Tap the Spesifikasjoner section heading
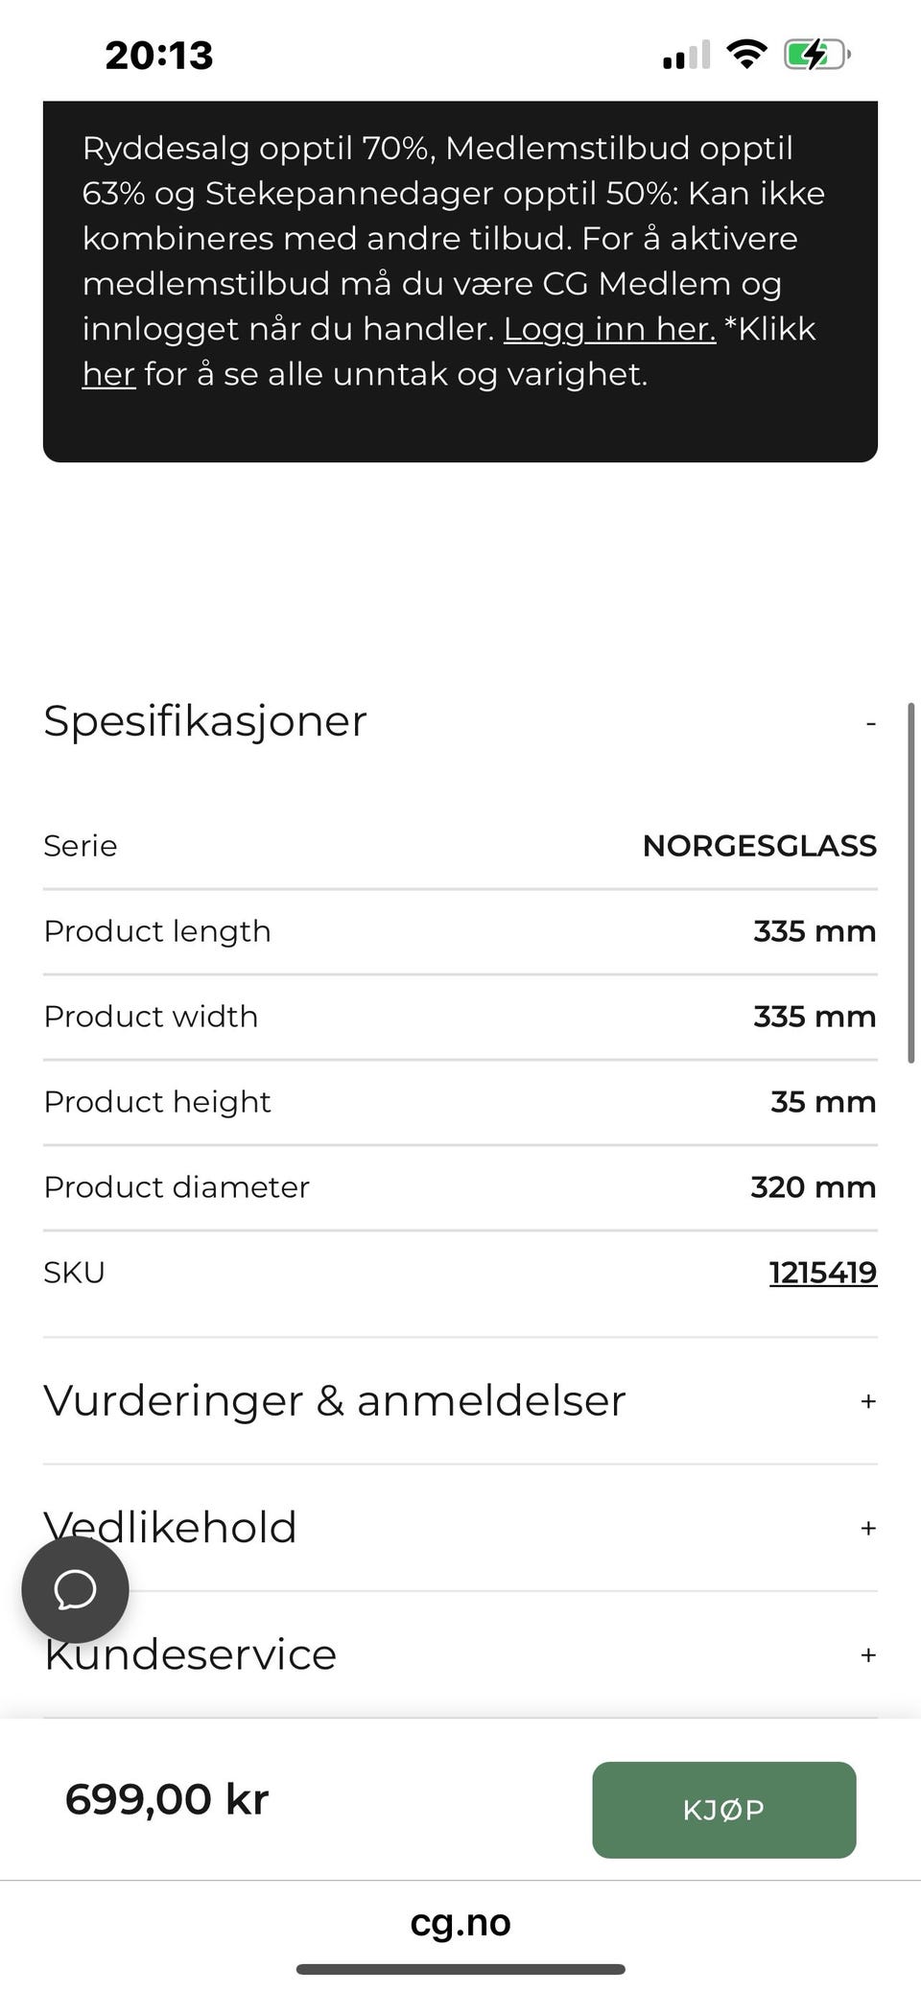This screenshot has width=921, height=1992. pos(205,721)
